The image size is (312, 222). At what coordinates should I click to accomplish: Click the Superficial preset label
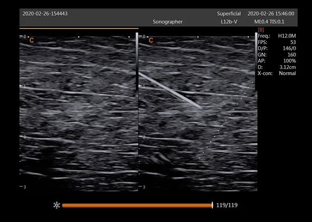(x=229, y=14)
